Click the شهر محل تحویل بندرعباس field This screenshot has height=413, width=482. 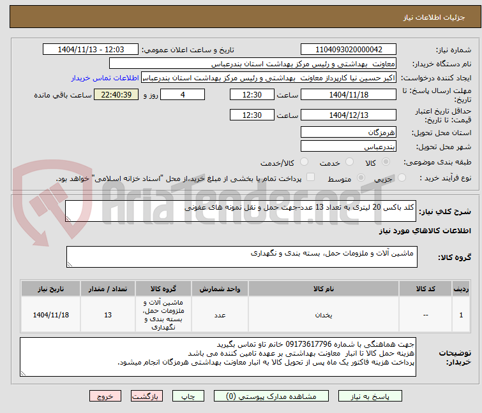click(349, 147)
